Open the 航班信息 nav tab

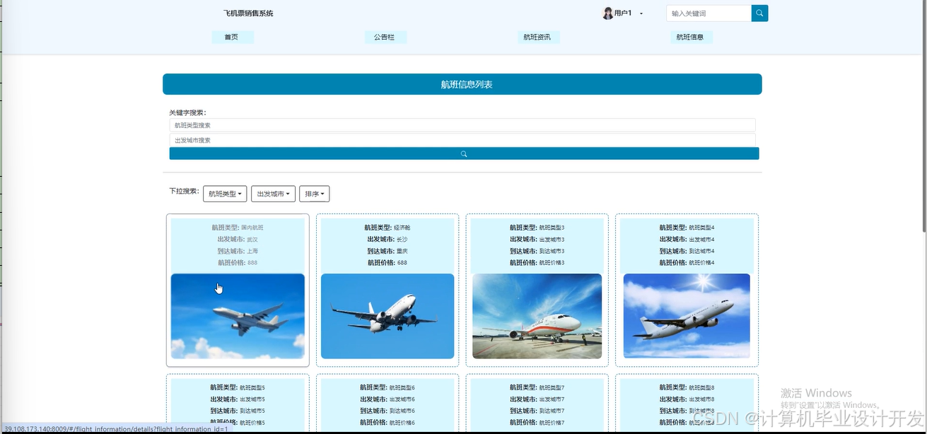(x=690, y=37)
